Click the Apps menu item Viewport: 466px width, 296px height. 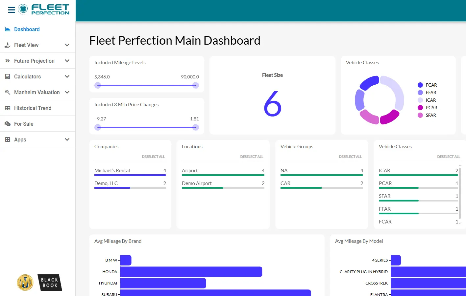[x=38, y=139]
